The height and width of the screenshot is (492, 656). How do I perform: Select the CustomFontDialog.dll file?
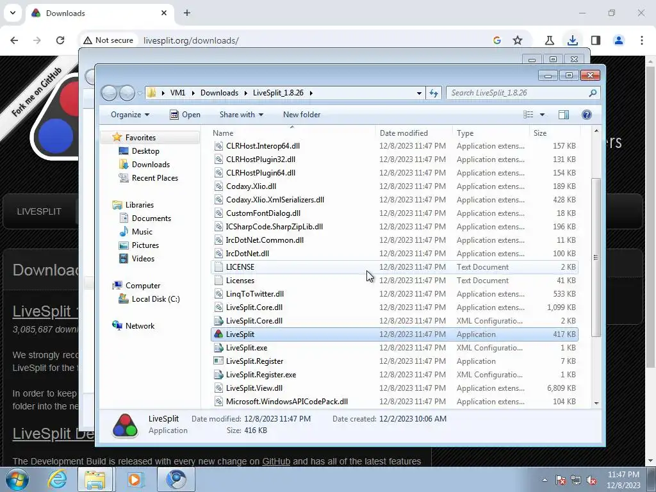pyautogui.click(x=395, y=213)
